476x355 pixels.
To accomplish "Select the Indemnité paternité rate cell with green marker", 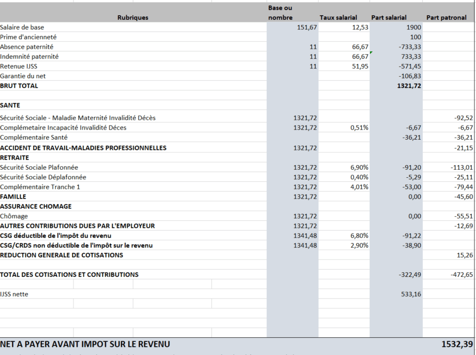I will pyautogui.click(x=344, y=56).
